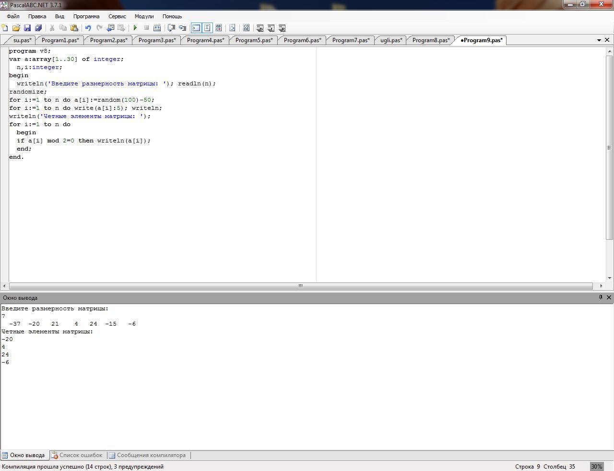The height and width of the screenshot is (471, 614).
Task: Run the program with the green arrow
Action: [x=135, y=28]
